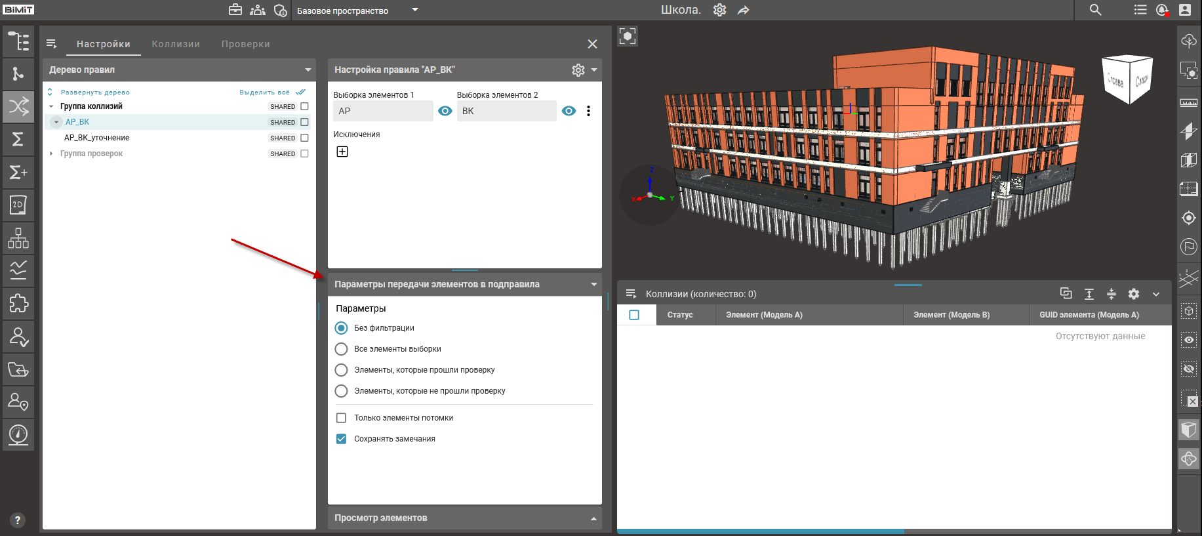
Task: Click the collisions shuffle icon in left sidebar
Action: coord(18,106)
